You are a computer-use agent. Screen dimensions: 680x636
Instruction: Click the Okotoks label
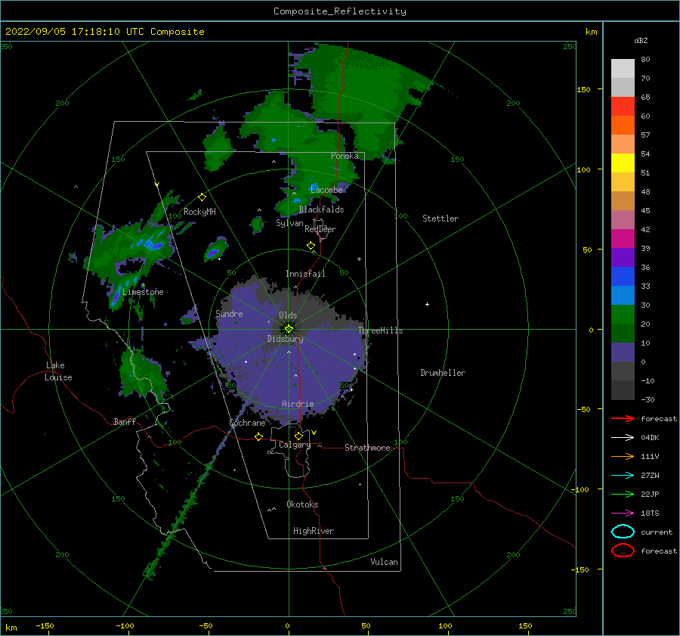[303, 504]
